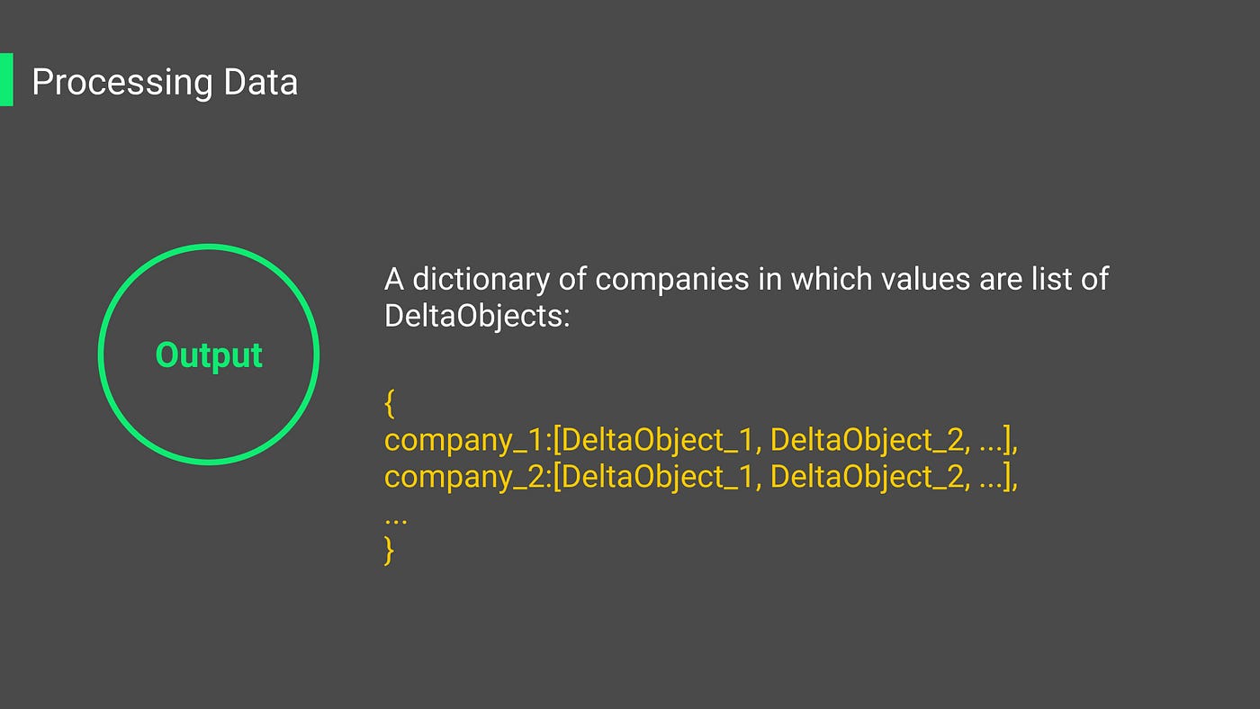Select DeltaObject_2 in the company_1 row

click(864, 440)
